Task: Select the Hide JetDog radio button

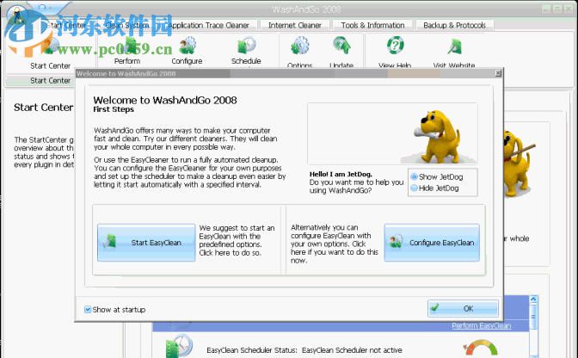Action: [x=415, y=188]
